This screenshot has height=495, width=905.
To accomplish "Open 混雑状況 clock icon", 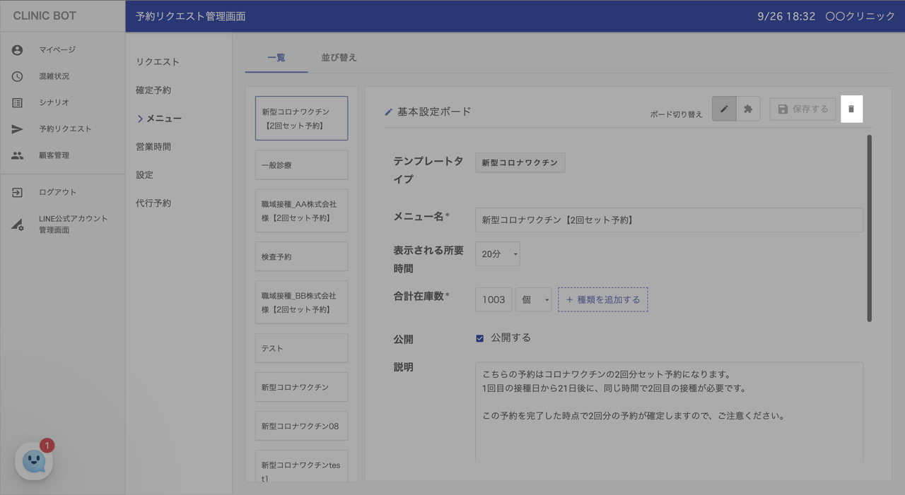I will pyautogui.click(x=18, y=76).
